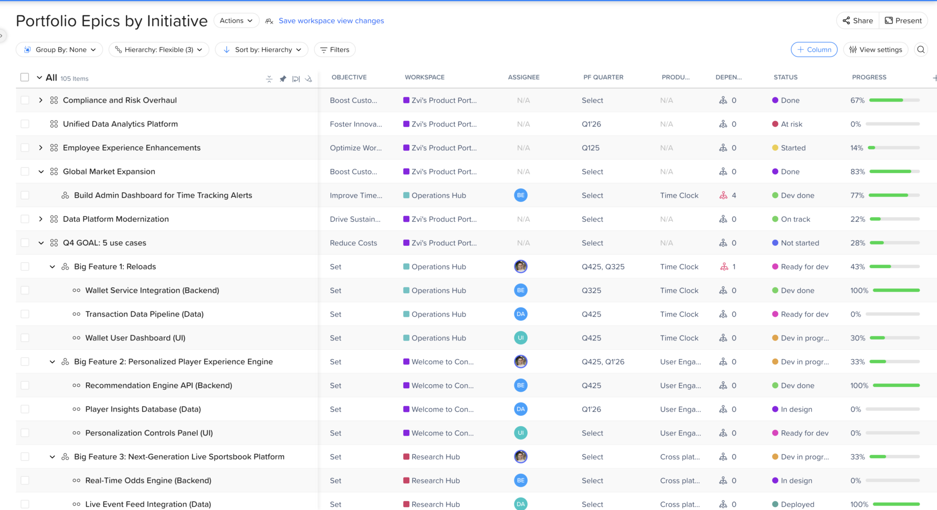The image size is (937, 510).
Task: Click BE assignee avatar on Build Admin Dashboard row
Action: click(521, 196)
